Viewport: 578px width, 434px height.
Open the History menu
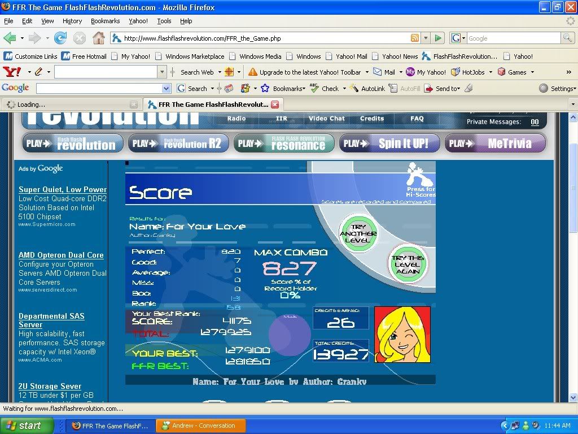coord(72,21)
